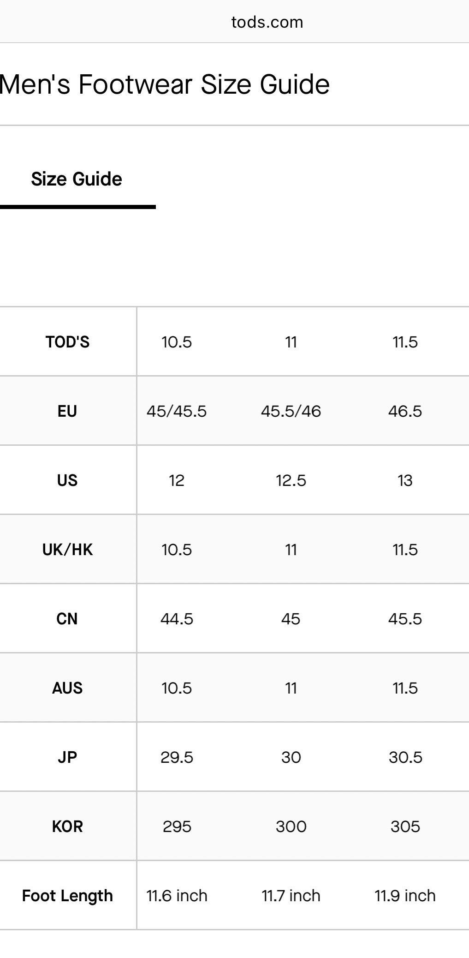Select the CN 44.5 cell
This screenshot has height=958, width=469.
(x=177, y=619)
